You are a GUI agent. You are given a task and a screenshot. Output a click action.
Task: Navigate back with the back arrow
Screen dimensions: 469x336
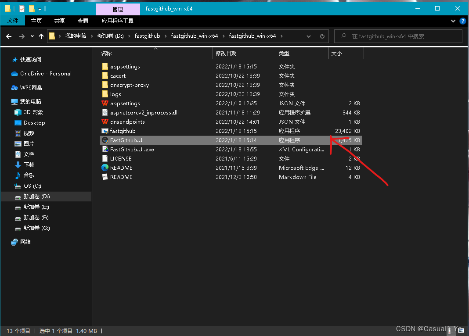point(9,36)
